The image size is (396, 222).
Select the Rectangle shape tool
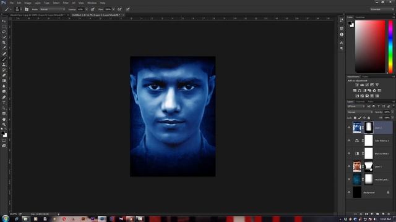click(4, 113)
